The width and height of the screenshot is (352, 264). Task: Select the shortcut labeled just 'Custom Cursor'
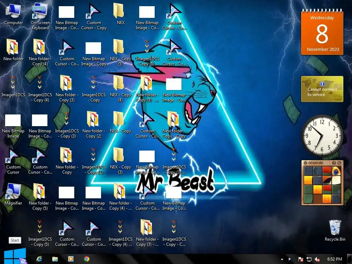pos(13,161)
